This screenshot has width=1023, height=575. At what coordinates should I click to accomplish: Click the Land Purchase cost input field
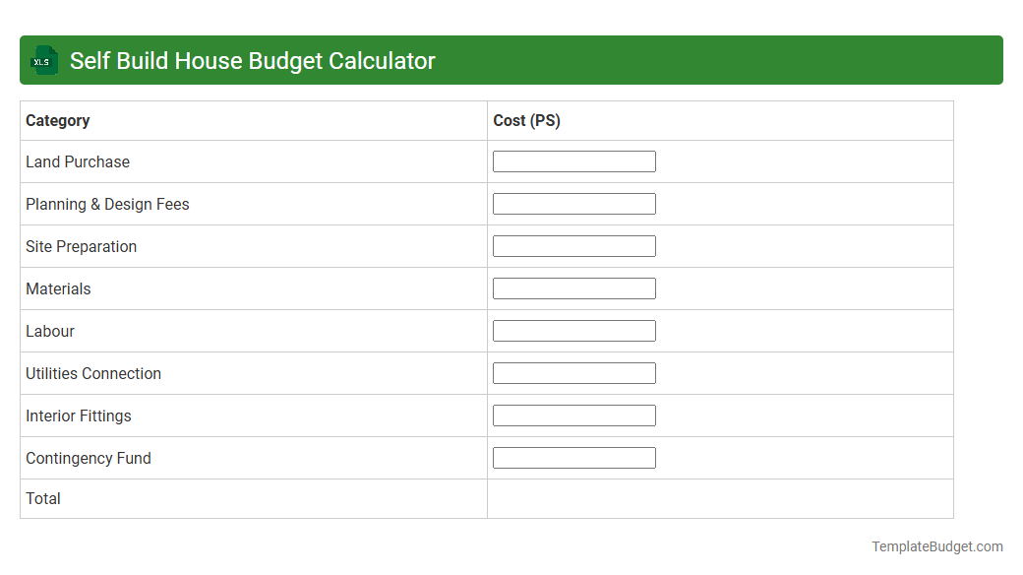click(573, 160)
